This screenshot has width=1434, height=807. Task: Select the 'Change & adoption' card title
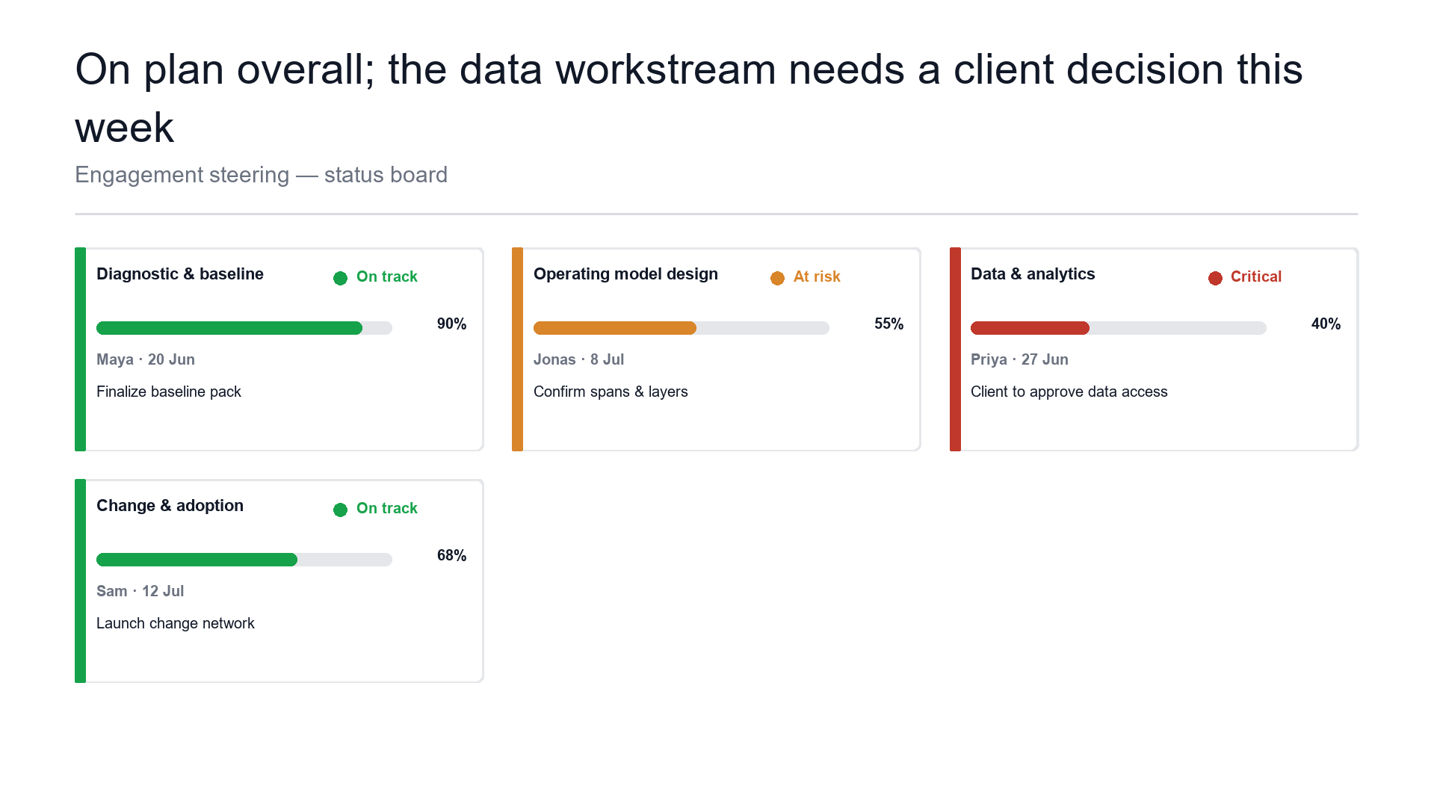point(170,506)
